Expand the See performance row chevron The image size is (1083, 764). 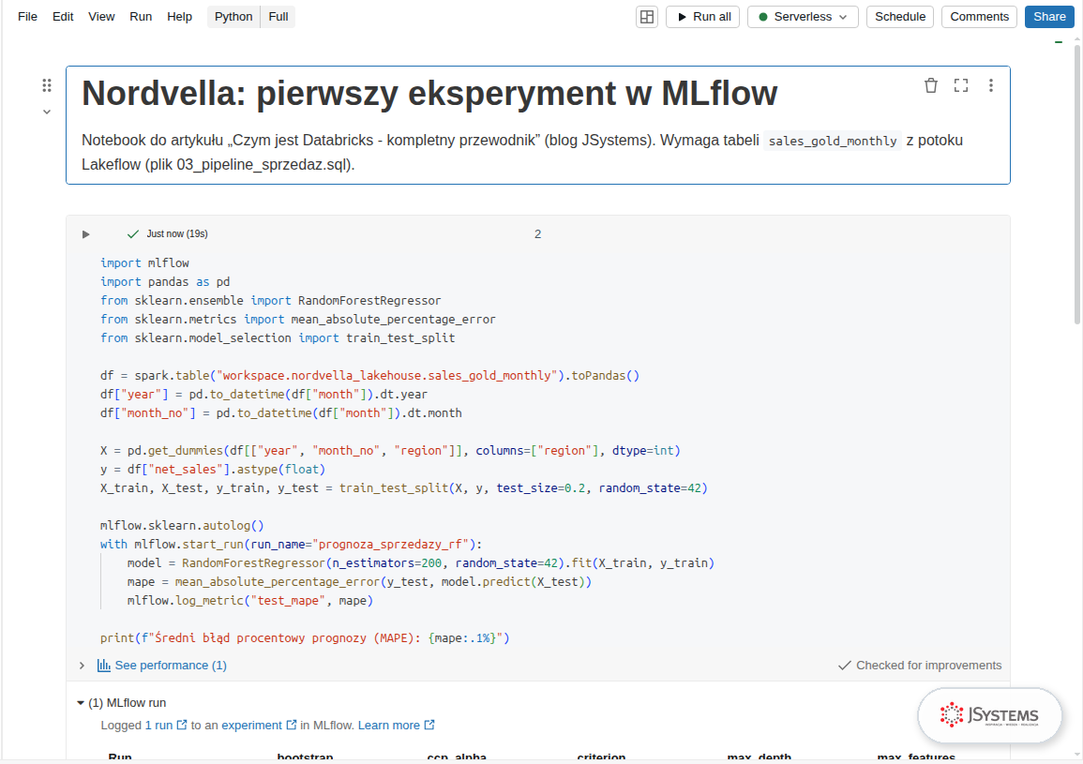[83, 666]
